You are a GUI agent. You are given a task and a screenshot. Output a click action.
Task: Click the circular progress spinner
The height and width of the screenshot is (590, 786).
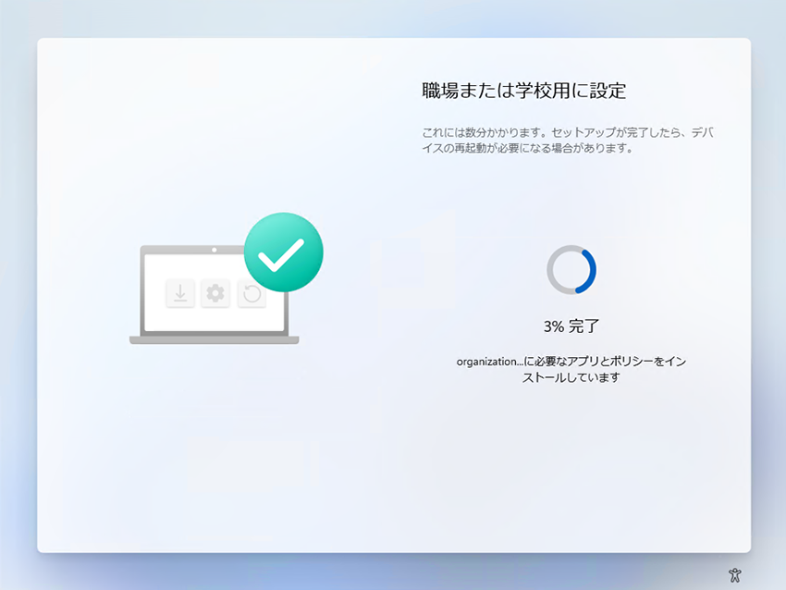click(x=571, y=270)
